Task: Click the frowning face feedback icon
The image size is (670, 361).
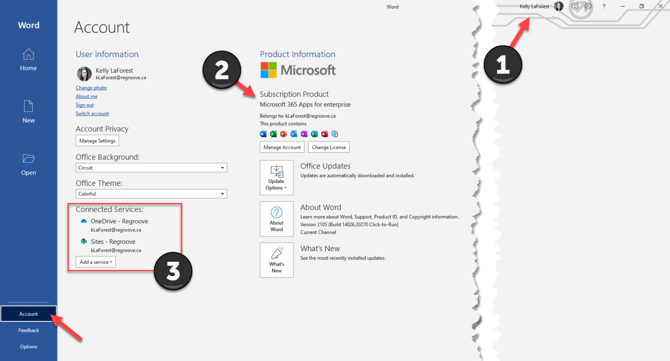Action: (588, 6)
